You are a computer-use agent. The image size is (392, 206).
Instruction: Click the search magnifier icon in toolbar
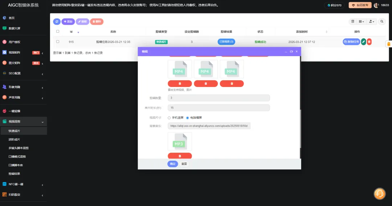pyautogui.click(x=382, y=21)
